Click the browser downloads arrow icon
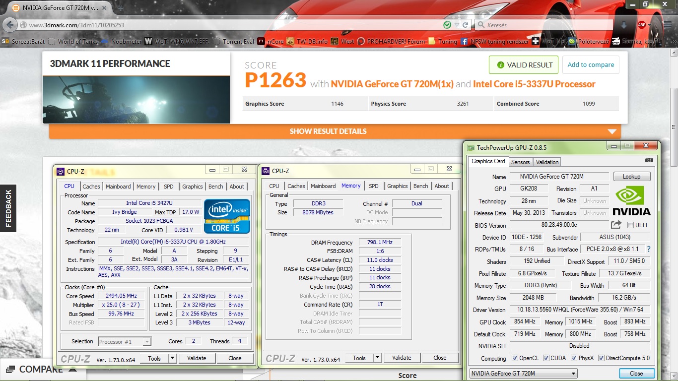The width and height of the screenshot is (678, 381). tap(624, 25)
